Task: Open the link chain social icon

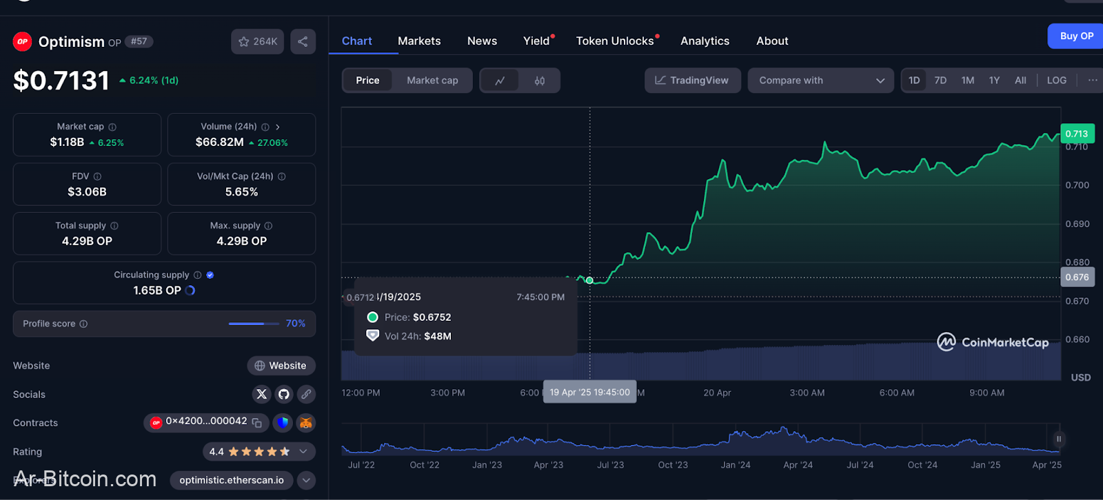Action: click(x=306, y=395)
